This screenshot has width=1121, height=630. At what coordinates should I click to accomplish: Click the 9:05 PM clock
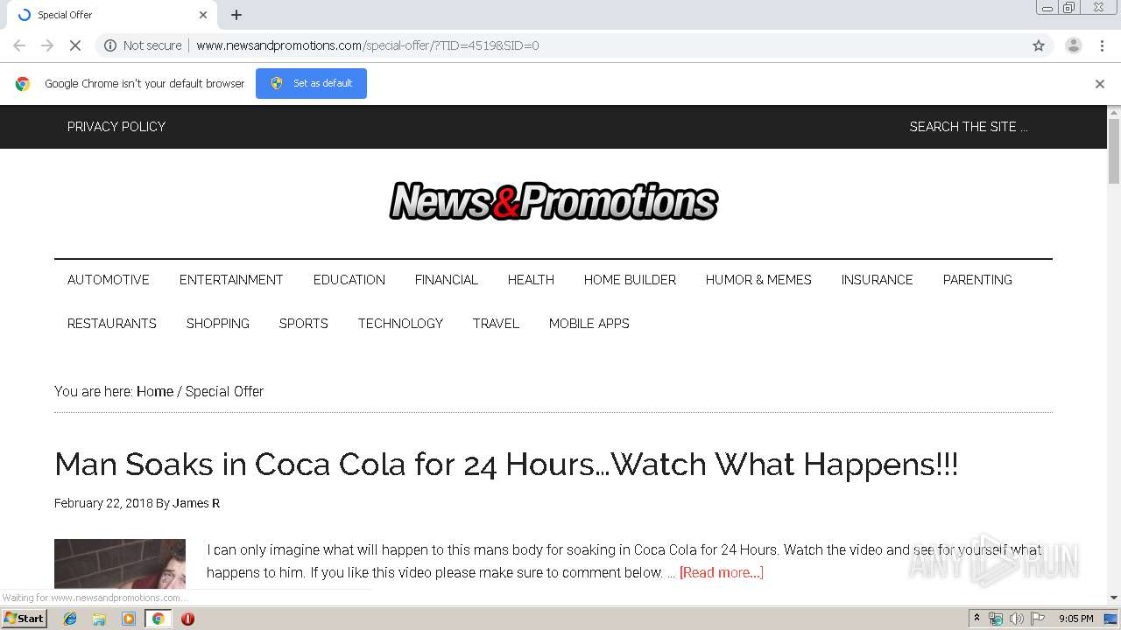[1076, 619]
